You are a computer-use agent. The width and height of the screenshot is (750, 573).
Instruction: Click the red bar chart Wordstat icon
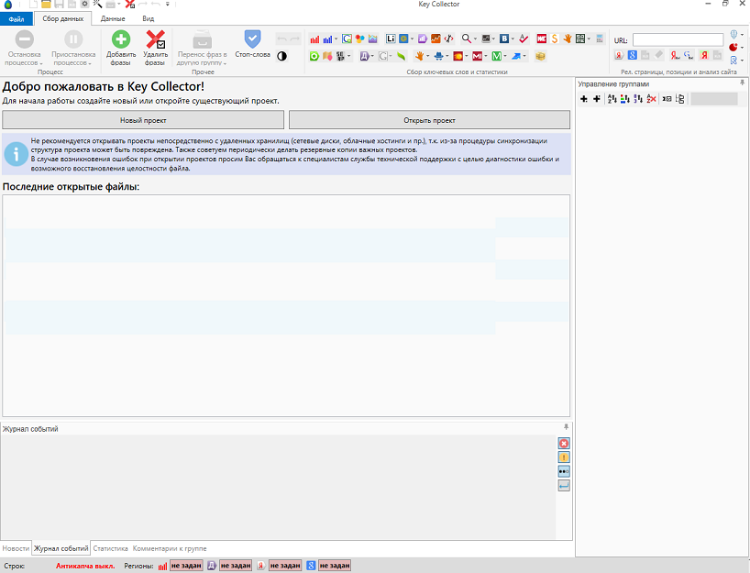[x=314, y=39]
